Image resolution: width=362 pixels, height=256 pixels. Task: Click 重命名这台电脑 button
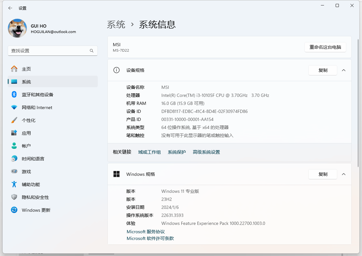[x=325, y=47]
